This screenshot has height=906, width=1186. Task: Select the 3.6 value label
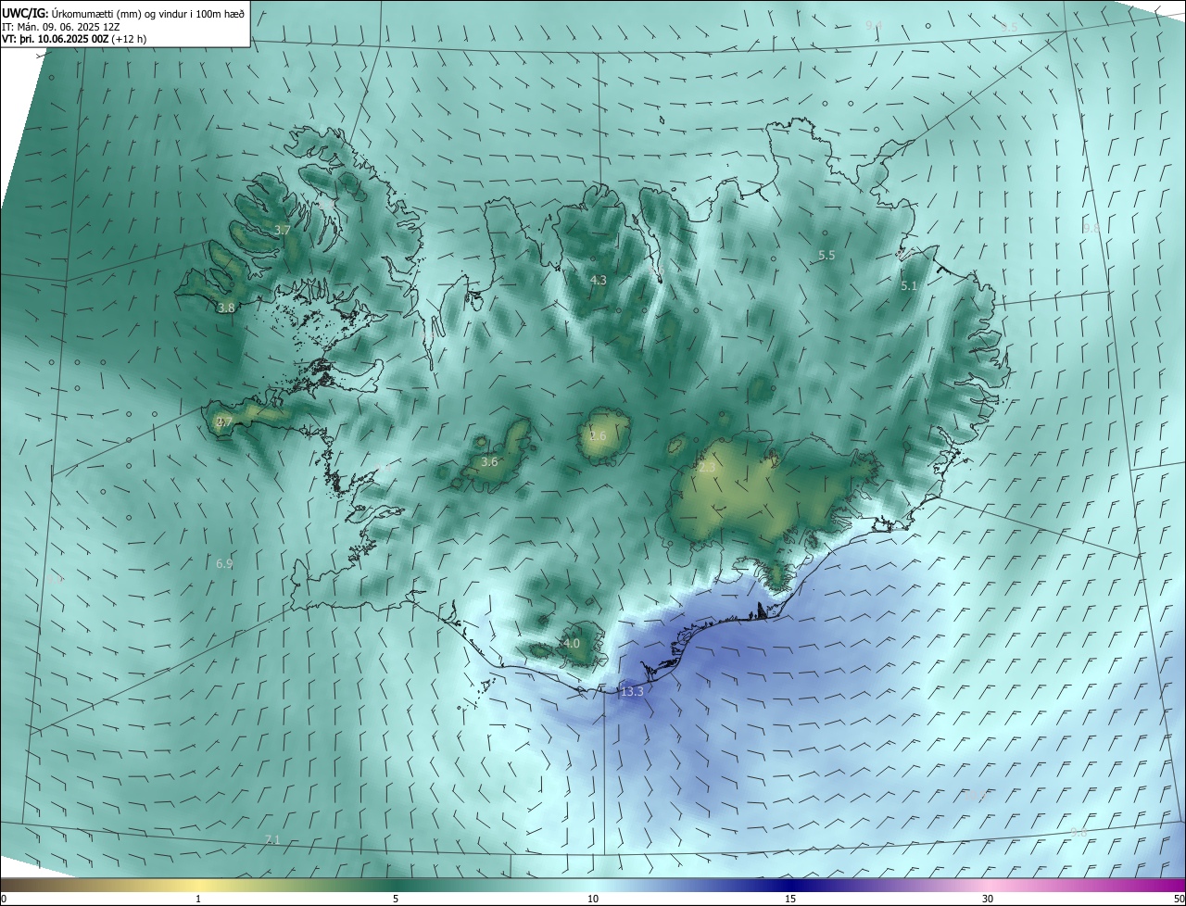(489, 461)
